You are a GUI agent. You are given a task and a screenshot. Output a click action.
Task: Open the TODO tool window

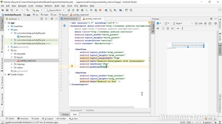(x=10, y=118)
